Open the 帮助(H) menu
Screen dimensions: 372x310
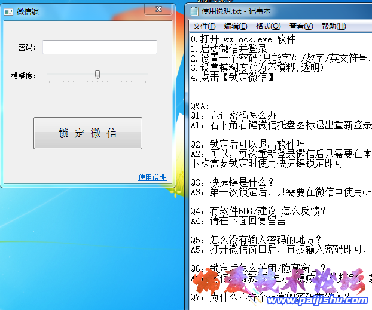tap(333, 26)
